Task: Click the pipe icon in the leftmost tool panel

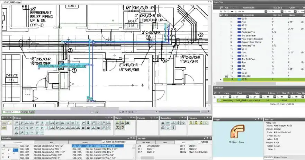Action: pyautogui.click(x=4, y=123)
